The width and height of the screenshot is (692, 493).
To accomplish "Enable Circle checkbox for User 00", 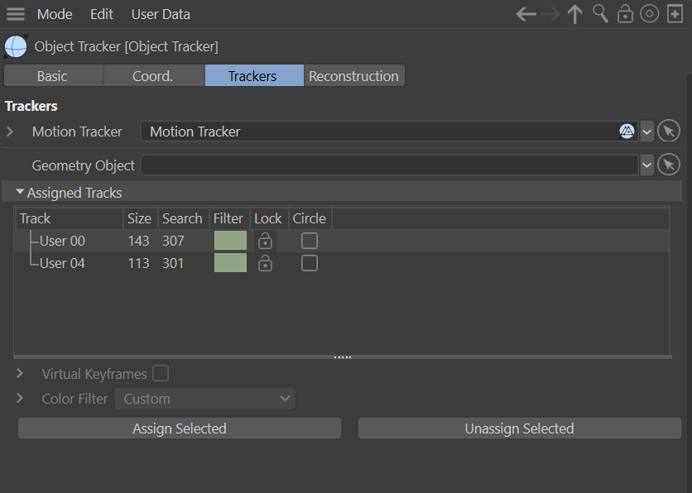I will tap(310, 241).
